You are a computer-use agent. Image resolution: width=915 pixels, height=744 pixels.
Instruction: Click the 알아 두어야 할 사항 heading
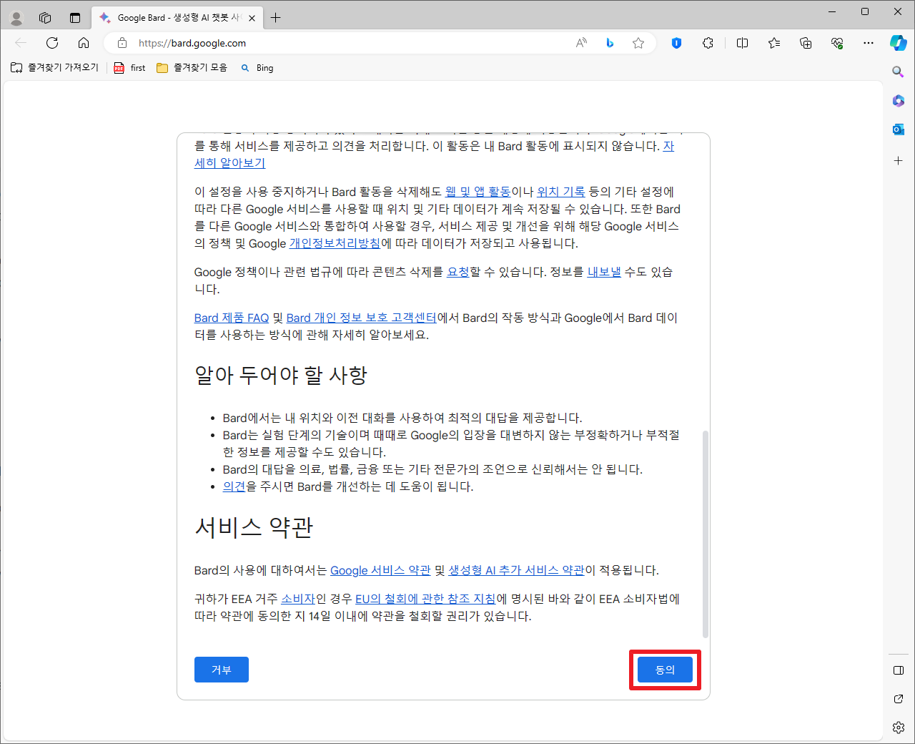click(281, 375)
